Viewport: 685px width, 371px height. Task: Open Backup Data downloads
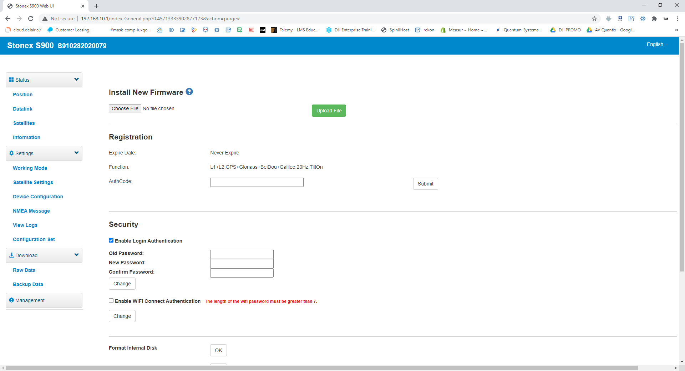(28, 284)
